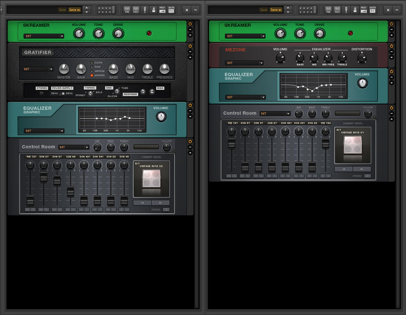Toggle MSTR FX in Gratifier rack toolbar
This screenshot has width=406, height=315.
click(x=171, y=10)
